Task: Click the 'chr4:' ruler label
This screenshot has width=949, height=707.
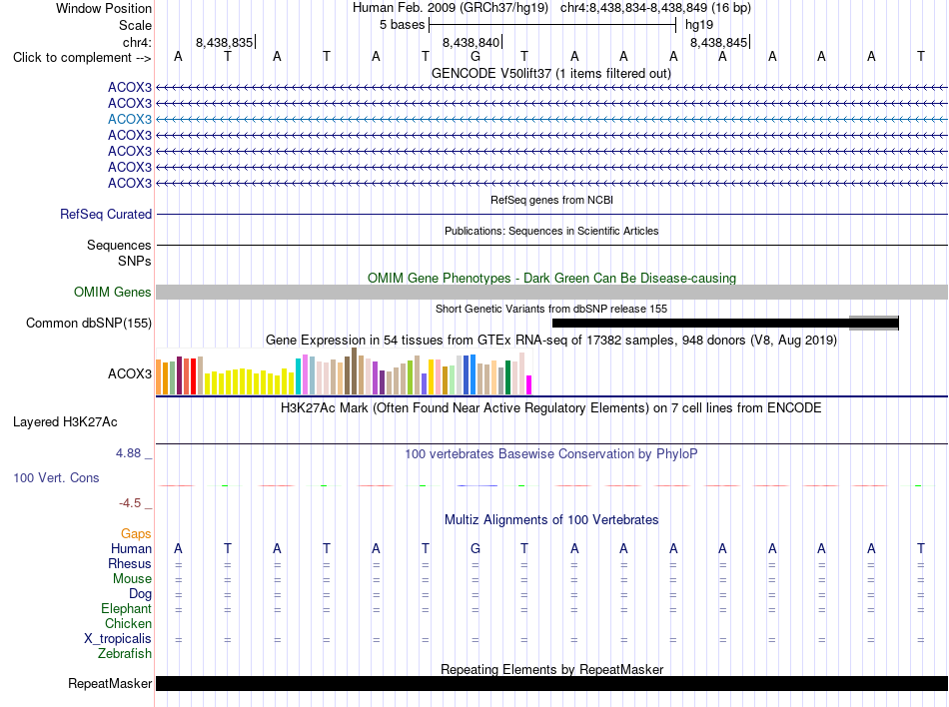Action: coord(137,42)
